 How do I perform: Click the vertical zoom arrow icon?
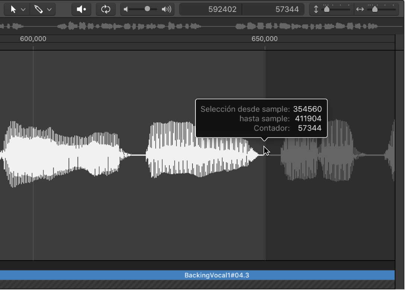tap(316, 9)
